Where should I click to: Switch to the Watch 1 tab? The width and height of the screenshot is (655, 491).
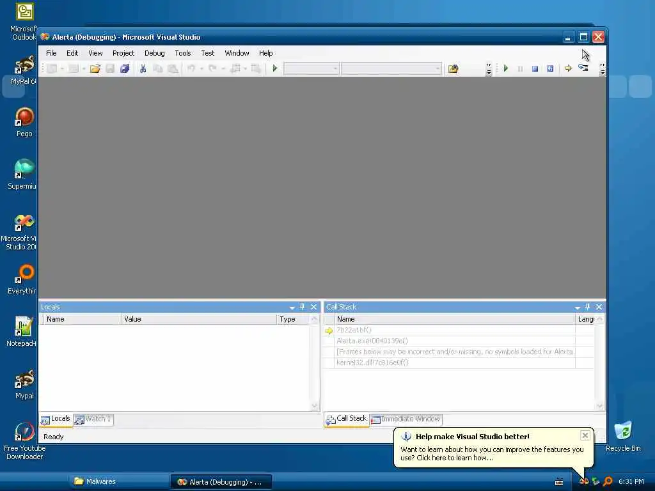pos(93,419)
